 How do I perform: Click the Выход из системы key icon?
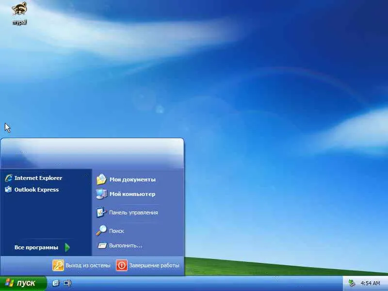58,265
